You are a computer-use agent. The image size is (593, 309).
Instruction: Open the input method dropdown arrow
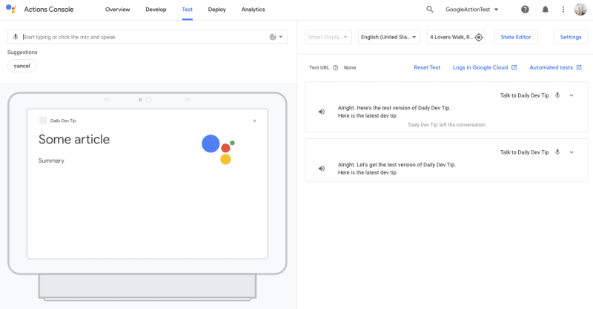click(281, 37)
